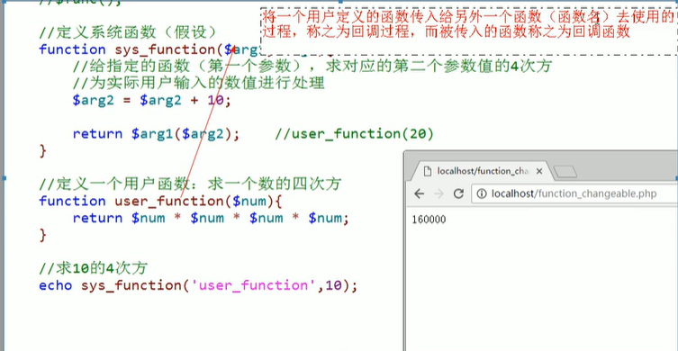Click the comment "//user_function(20)"
The width and height of the screenshot is (678, 351).
[354, 134]
